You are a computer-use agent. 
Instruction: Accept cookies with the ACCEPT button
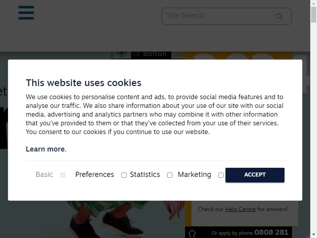(x=255, y=175)
